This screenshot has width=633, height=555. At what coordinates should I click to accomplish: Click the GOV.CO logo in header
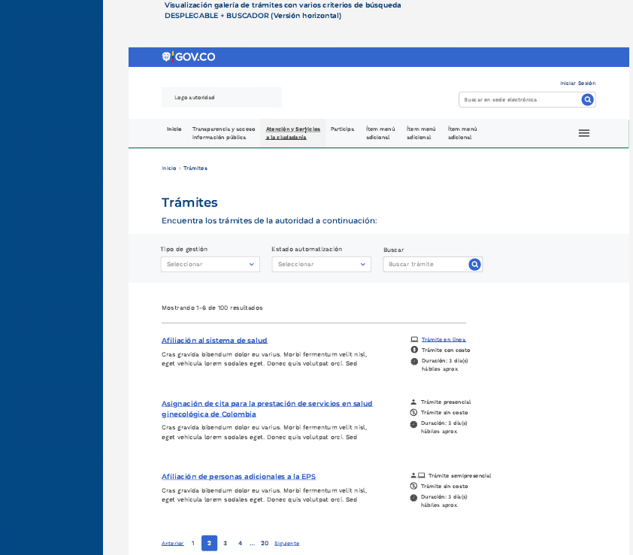click(x=189, y=57)
